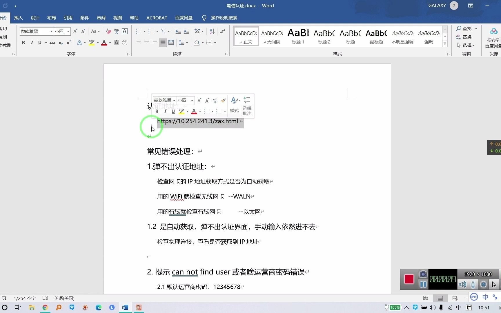Click the ribbon Increase Font Size icon
The width and height of the screenshot is (501, 313).
click(75, 31)
